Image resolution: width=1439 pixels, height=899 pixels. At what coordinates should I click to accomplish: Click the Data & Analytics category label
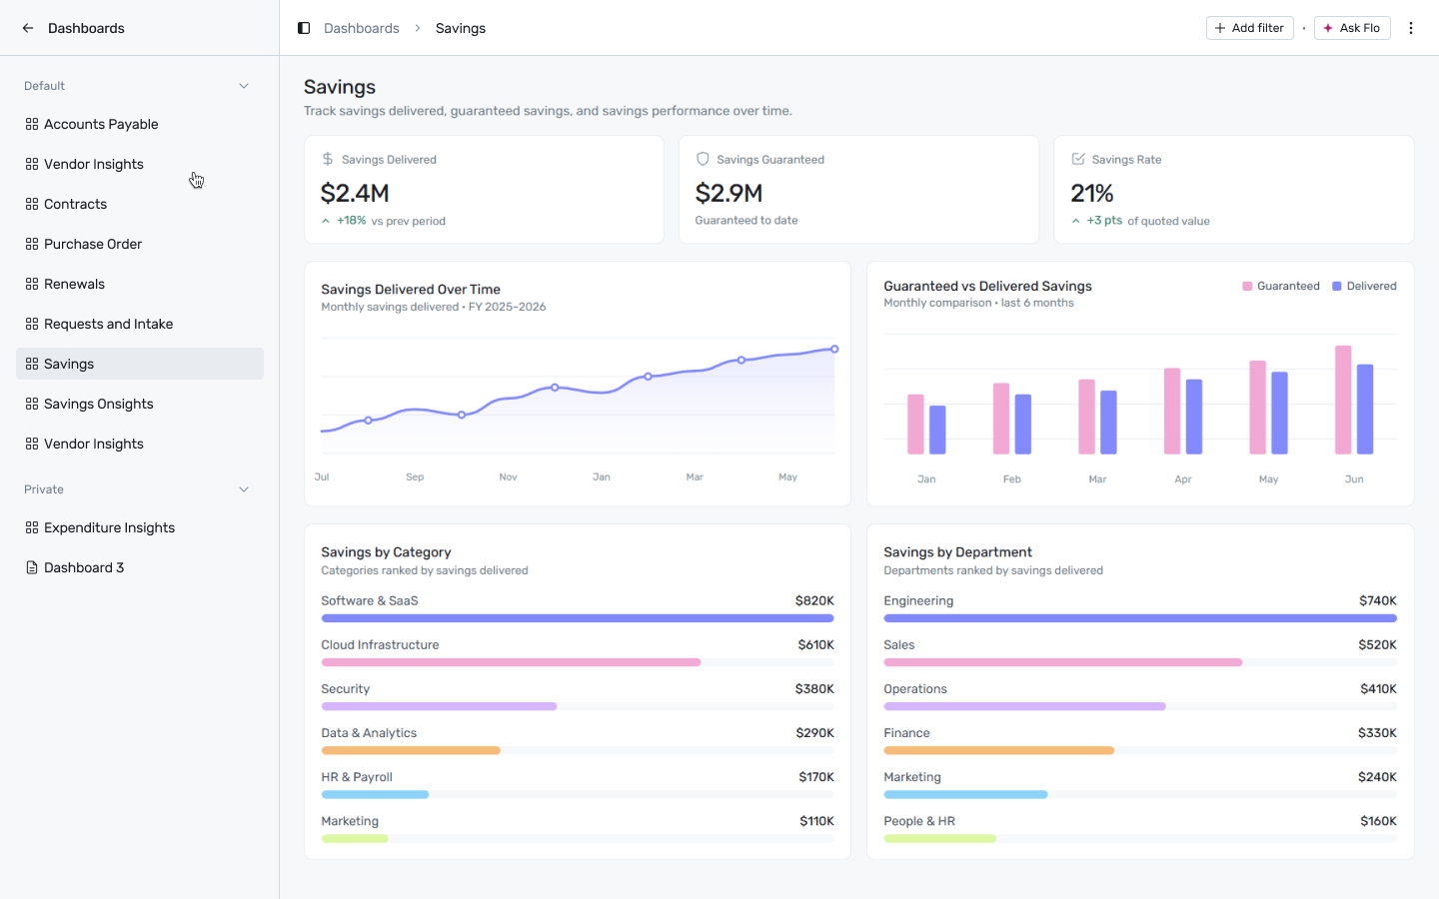tap(369, 733)
